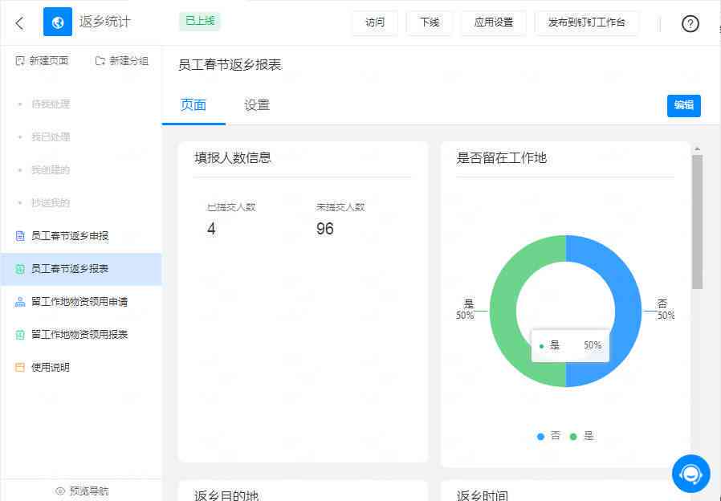
Task: Click the 留工作地物资领用申请 workflow icon
Action: point(20,302)
